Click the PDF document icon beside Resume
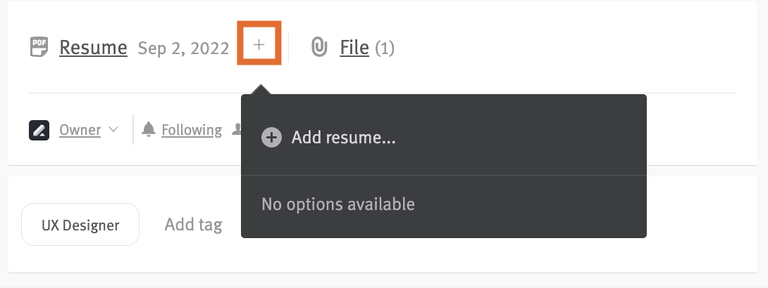 (x=39, y=47)
